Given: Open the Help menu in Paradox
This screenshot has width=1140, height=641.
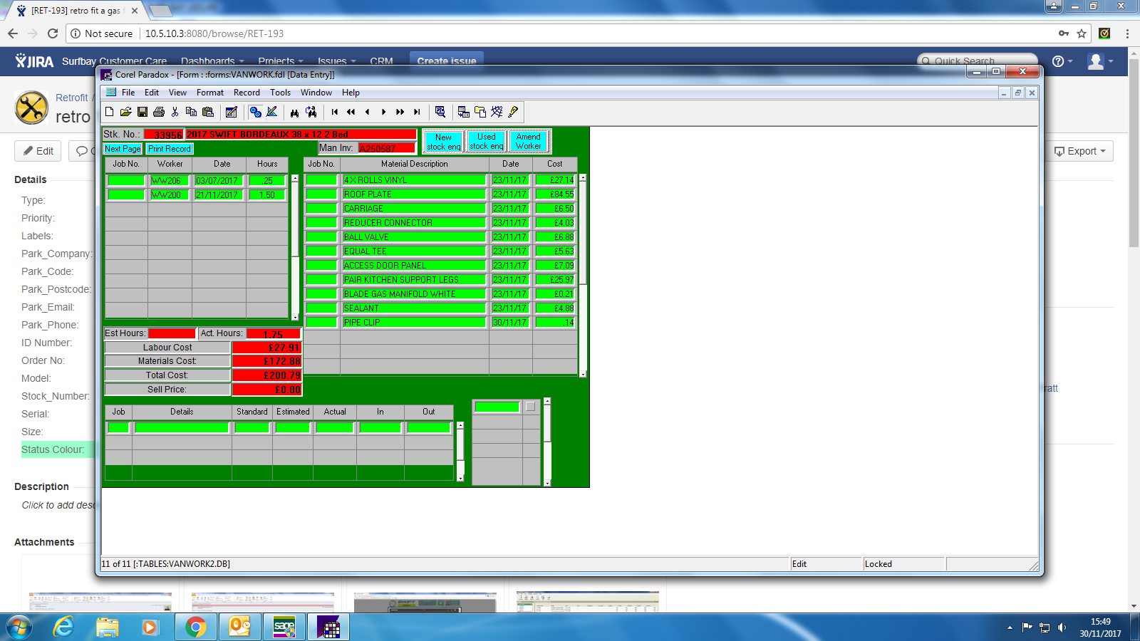Looking at the screenshot, I should pos(351,93).
